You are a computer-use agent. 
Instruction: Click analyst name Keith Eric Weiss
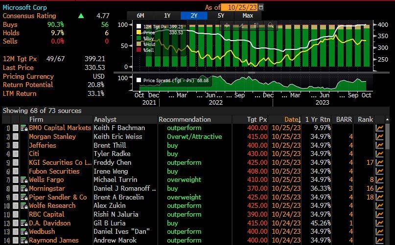coord(118,137)
